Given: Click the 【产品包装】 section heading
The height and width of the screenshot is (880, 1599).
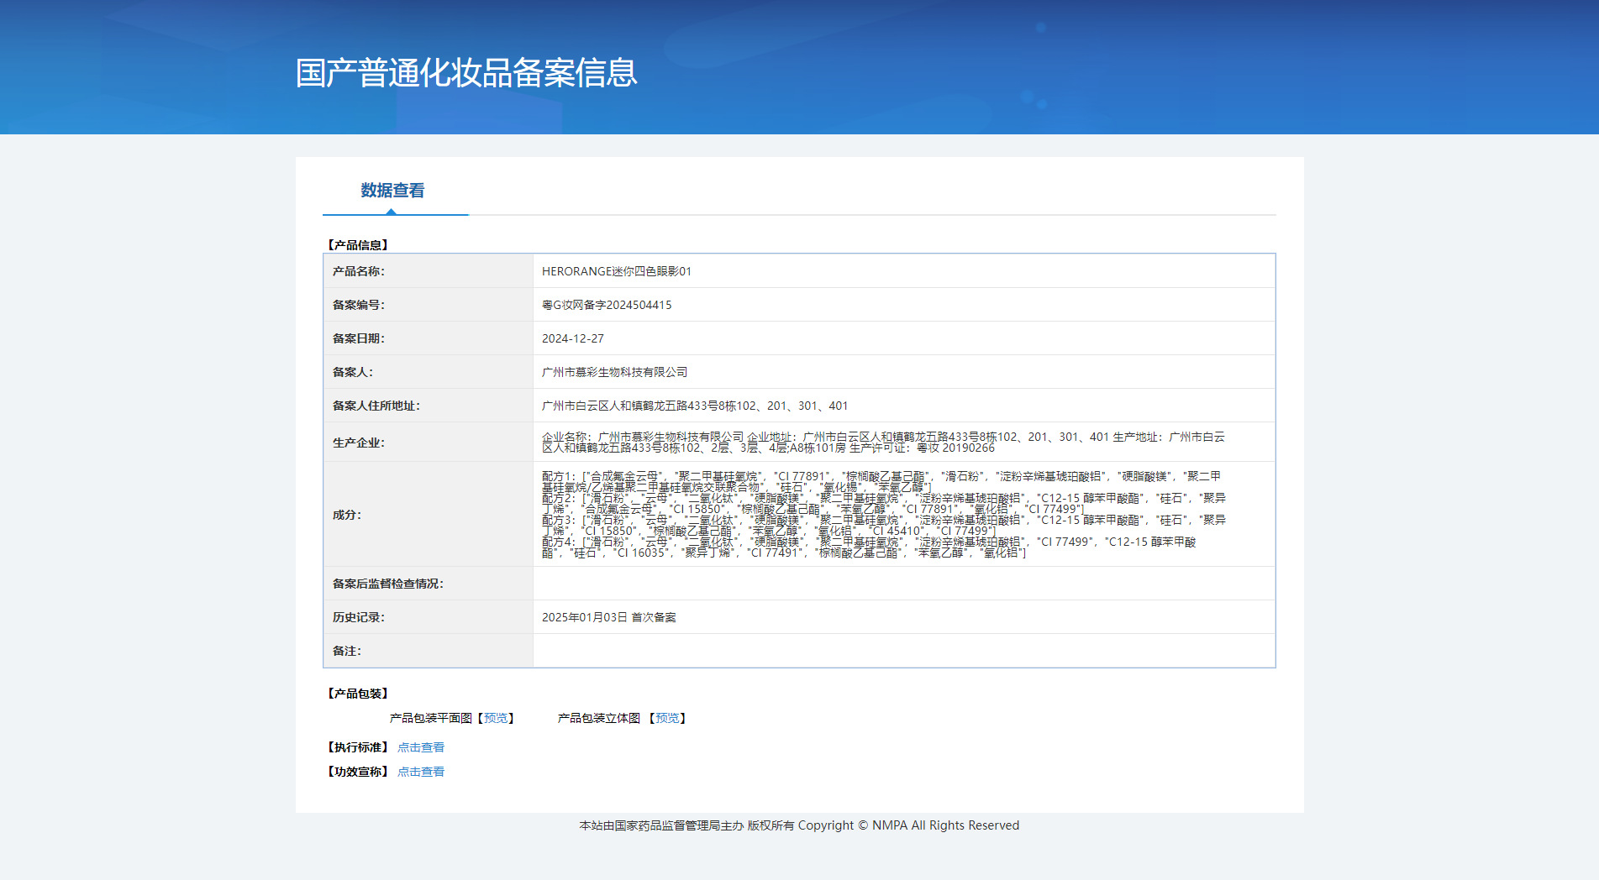Looking at the screenshot, I should point(357,694).
